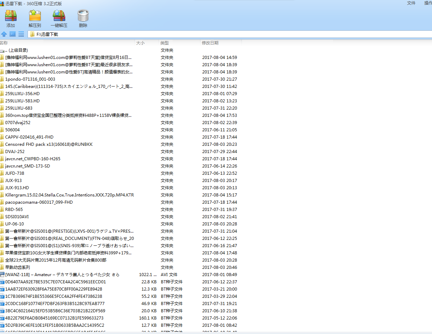The height and width of the screenshot is (334, 432).
Task: Click the folder icon of DVAJ-252
Action: 2,152
